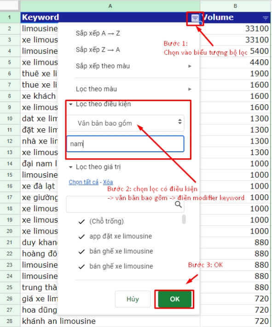Click the Chọn tất cả link
The image size is (272, 327).
[x=83, y=182]
